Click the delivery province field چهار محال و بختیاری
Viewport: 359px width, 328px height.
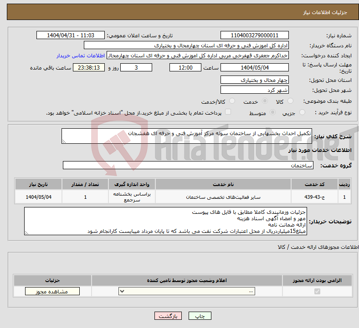pos(254,80)
